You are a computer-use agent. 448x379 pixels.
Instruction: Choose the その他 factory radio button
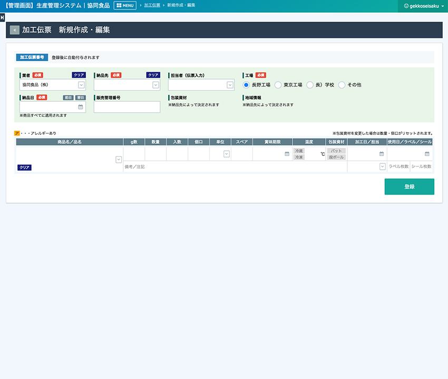pyautogui.click(x=342, y=85)
